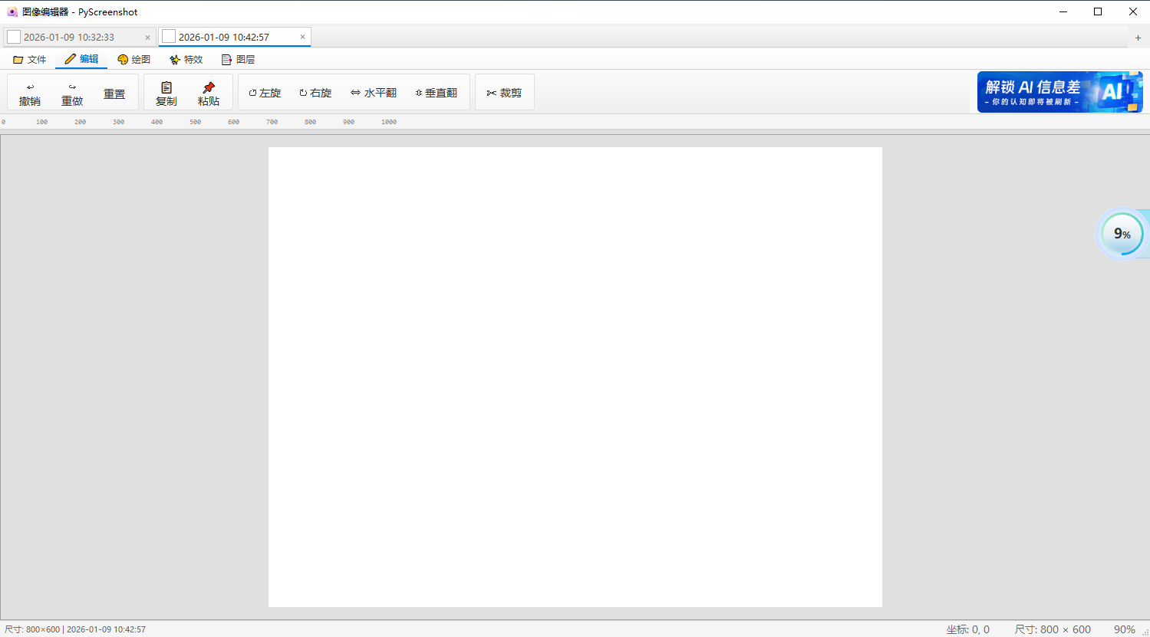
Task: Select the Redo (重做) tool
Action: [72, 92]
